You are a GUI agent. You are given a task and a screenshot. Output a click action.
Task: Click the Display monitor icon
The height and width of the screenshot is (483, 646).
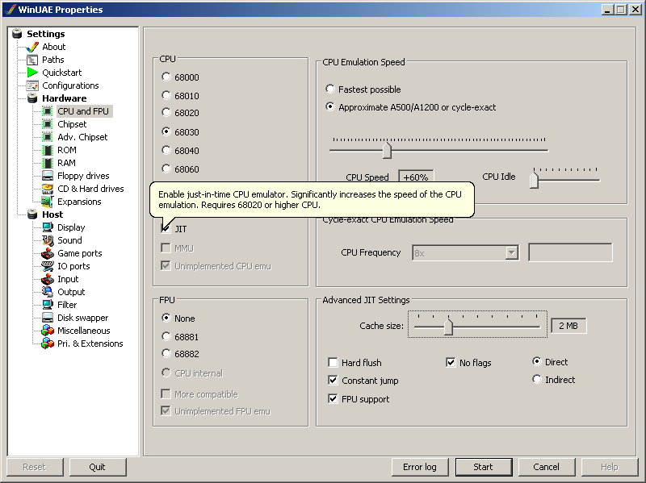(x=48, y=227)
